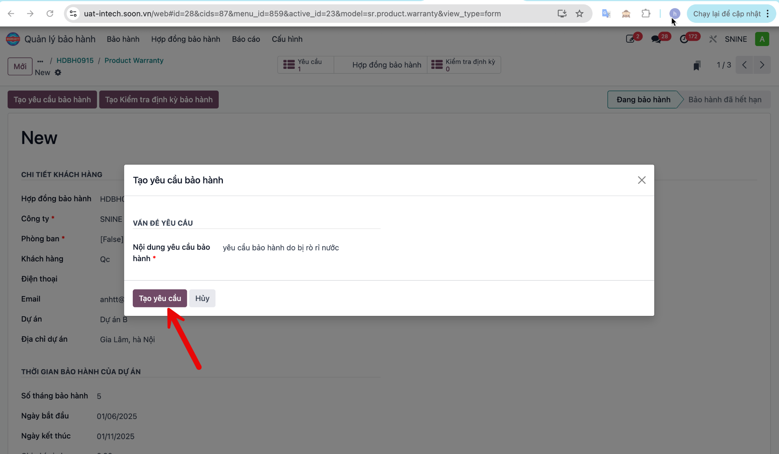This screenshot has width=779, height=454.
Task: Bookmark page with the star icon
Action: tap(579, 14)
